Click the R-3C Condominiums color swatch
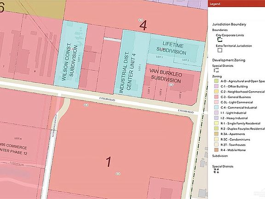This screenshot has width=265, height=199. pyautogui.click(x=216, y=139)
